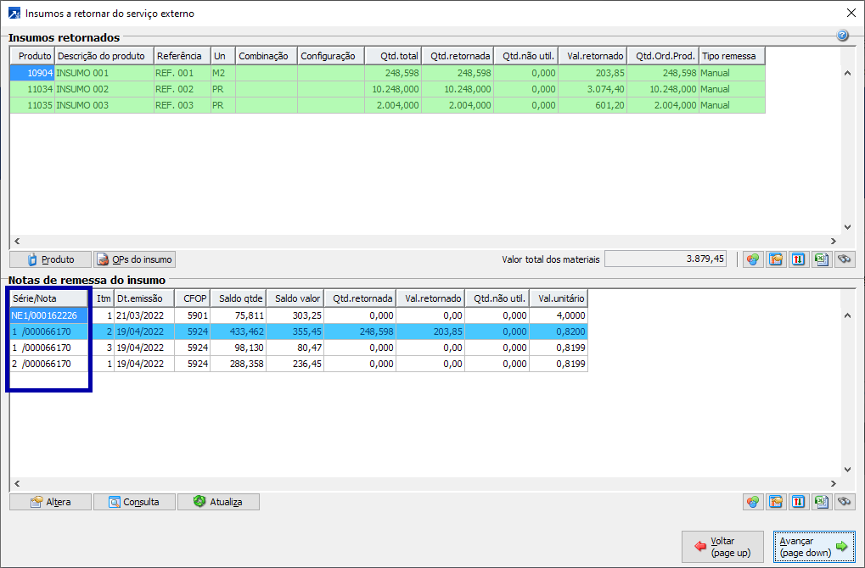Open OPs do insumo
The width and height of the screenshot is (865, 568).
click(134, 259)
